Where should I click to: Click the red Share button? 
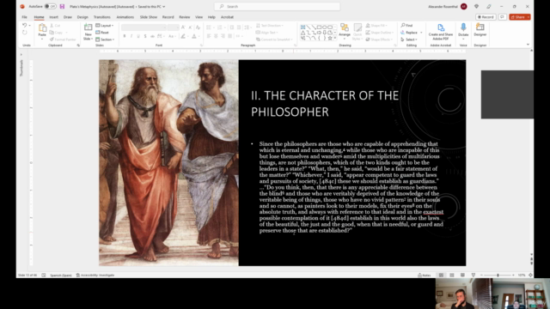pos(519,17)
